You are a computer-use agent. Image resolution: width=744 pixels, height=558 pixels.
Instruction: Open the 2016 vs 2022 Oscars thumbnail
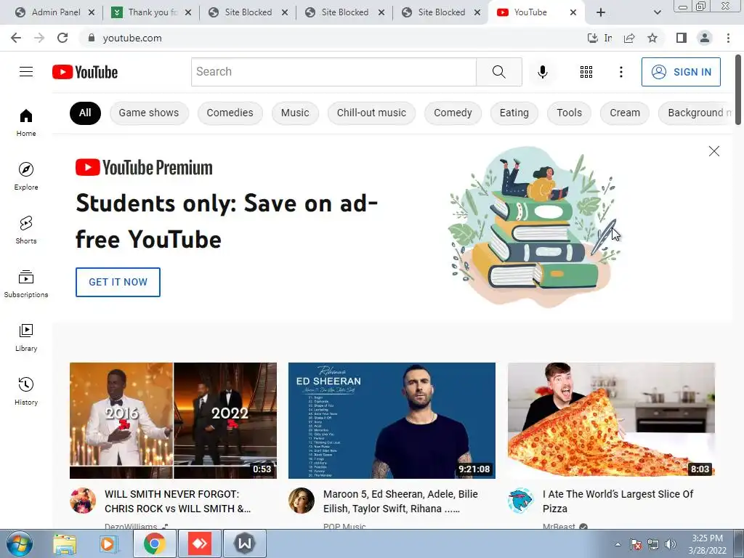click(173, 421)
